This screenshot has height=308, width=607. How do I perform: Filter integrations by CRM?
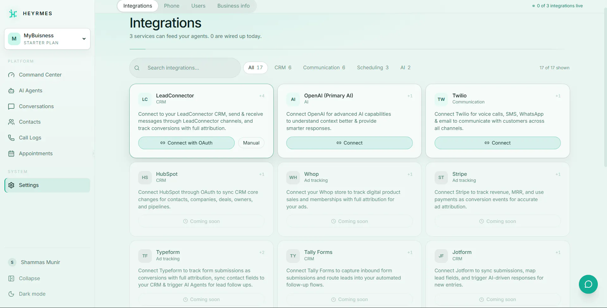(283, 68)
